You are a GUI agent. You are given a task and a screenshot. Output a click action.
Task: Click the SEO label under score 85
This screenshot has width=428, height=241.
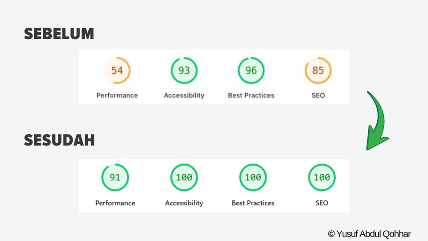tap(318, 95)
